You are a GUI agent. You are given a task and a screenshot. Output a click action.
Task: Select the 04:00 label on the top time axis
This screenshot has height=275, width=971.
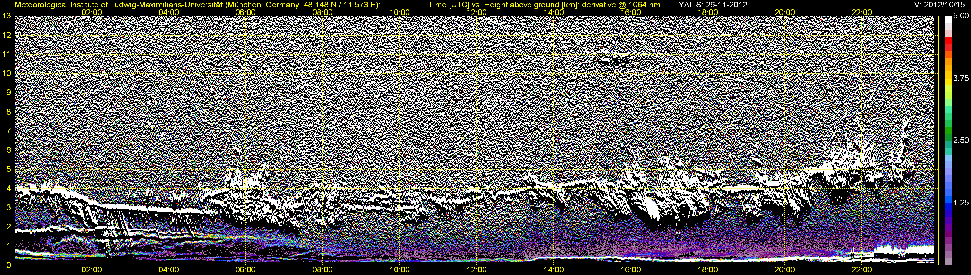click(169, 12)
